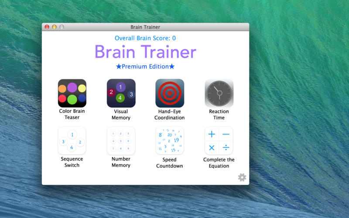Open the Number Memory keypad icon

(x=121, y=140)
